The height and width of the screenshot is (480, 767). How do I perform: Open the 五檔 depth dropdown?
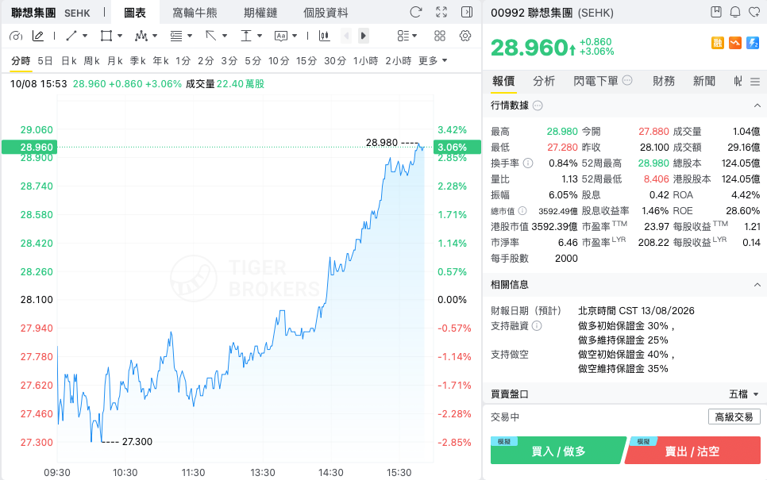744,394
